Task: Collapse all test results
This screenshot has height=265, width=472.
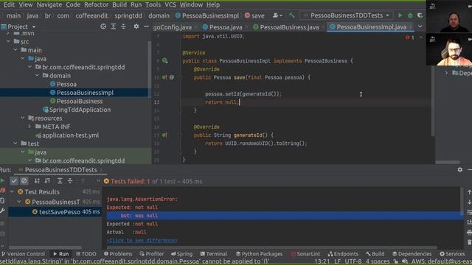Action: 70,180
